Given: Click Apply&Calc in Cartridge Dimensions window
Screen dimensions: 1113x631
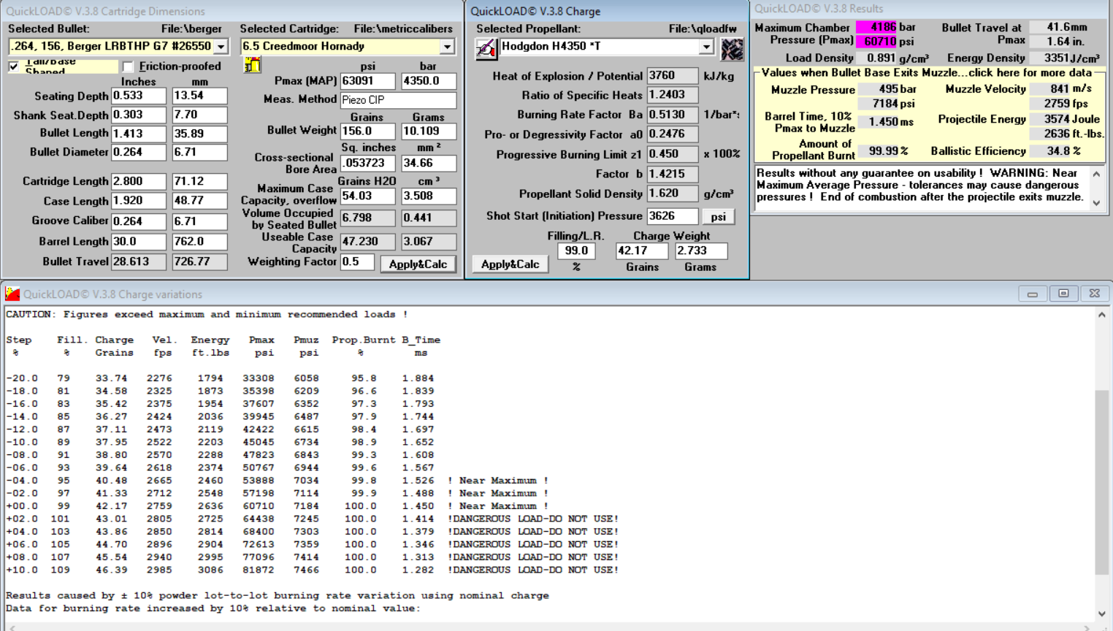Looking at the screenshot, I should (x=418, y=264).
